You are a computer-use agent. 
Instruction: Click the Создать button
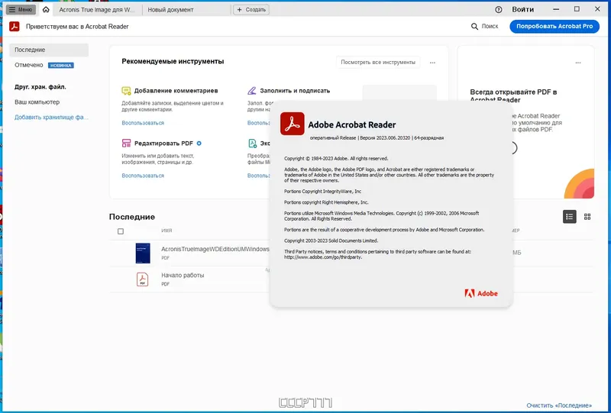251,9
